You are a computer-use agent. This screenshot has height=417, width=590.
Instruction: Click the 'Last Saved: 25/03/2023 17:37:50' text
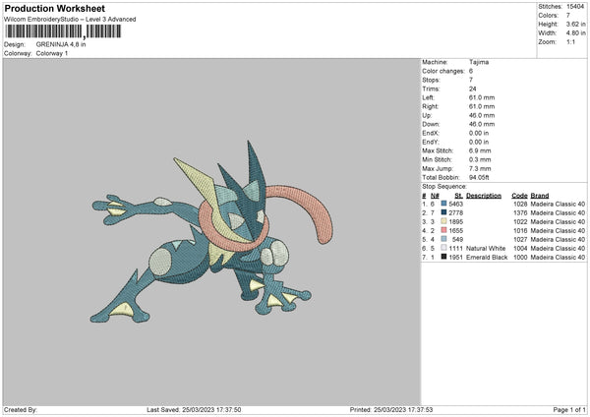pyautogui.click(x=194, y=410)
